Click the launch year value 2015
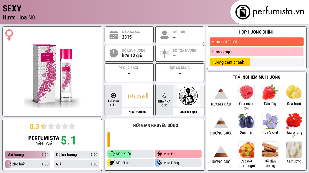 127,37
